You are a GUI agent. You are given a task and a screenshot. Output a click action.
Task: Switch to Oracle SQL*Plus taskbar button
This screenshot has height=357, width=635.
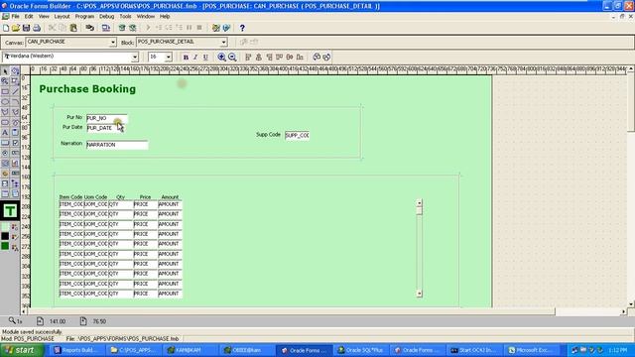pos(361,350)
